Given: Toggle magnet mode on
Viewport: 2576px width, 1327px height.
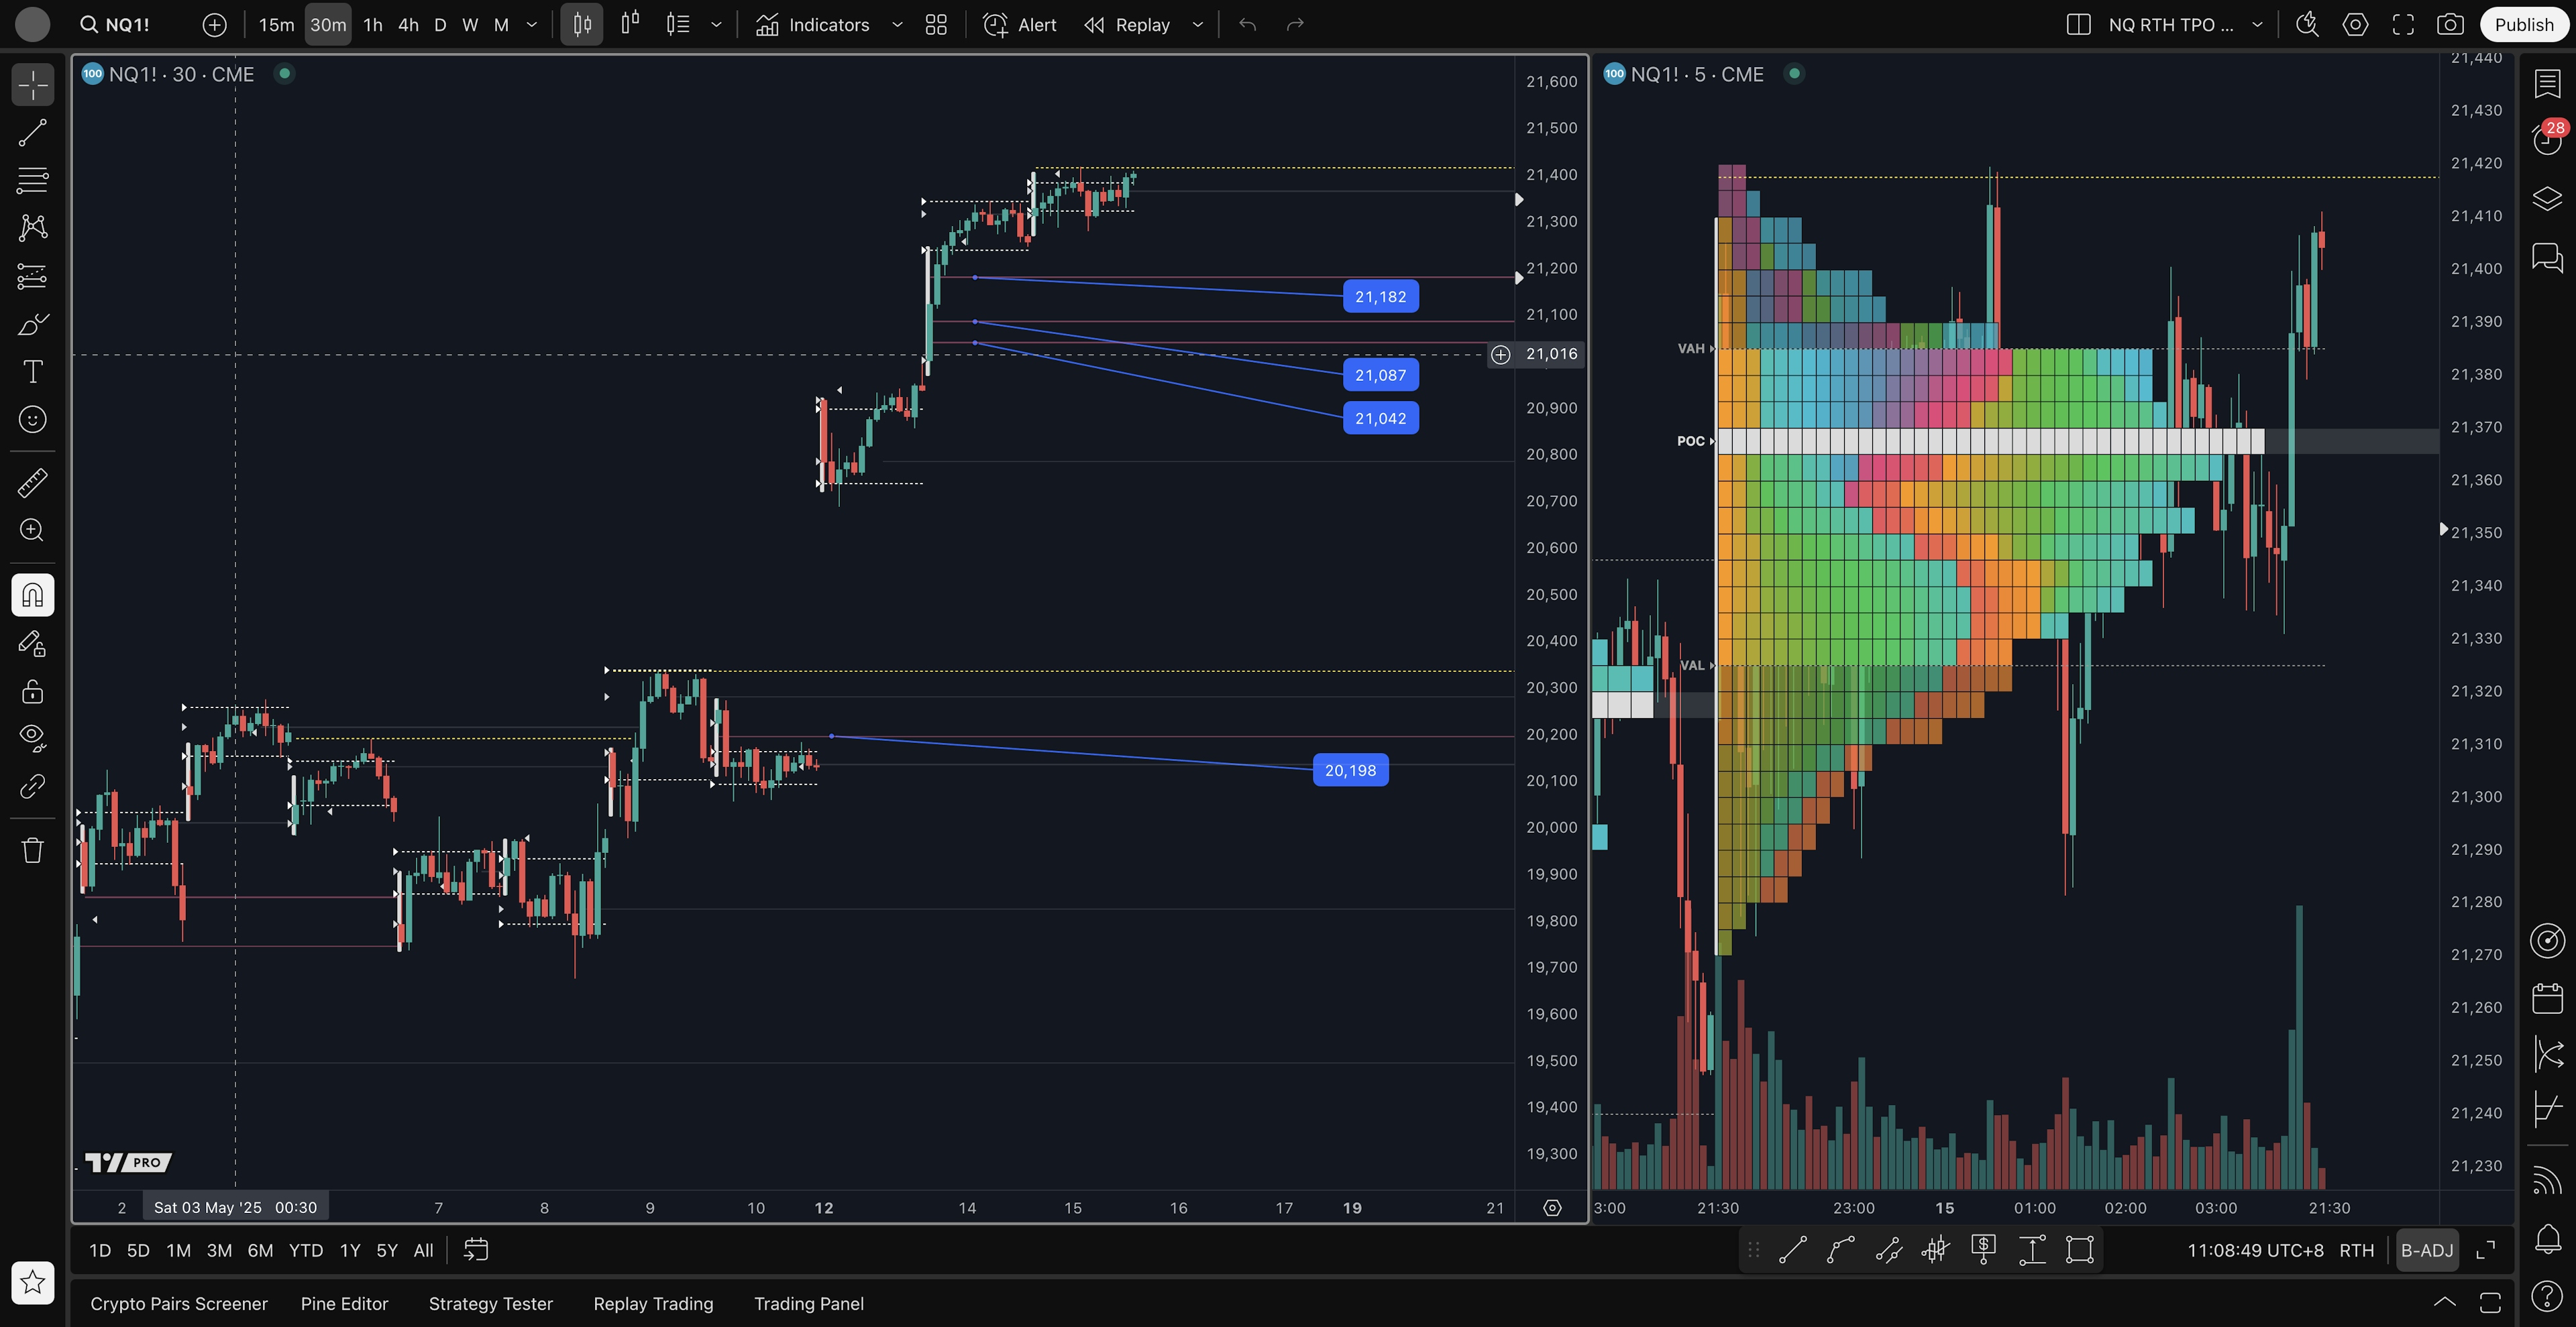Looking at the screenshot, I should tap(32, 595).
